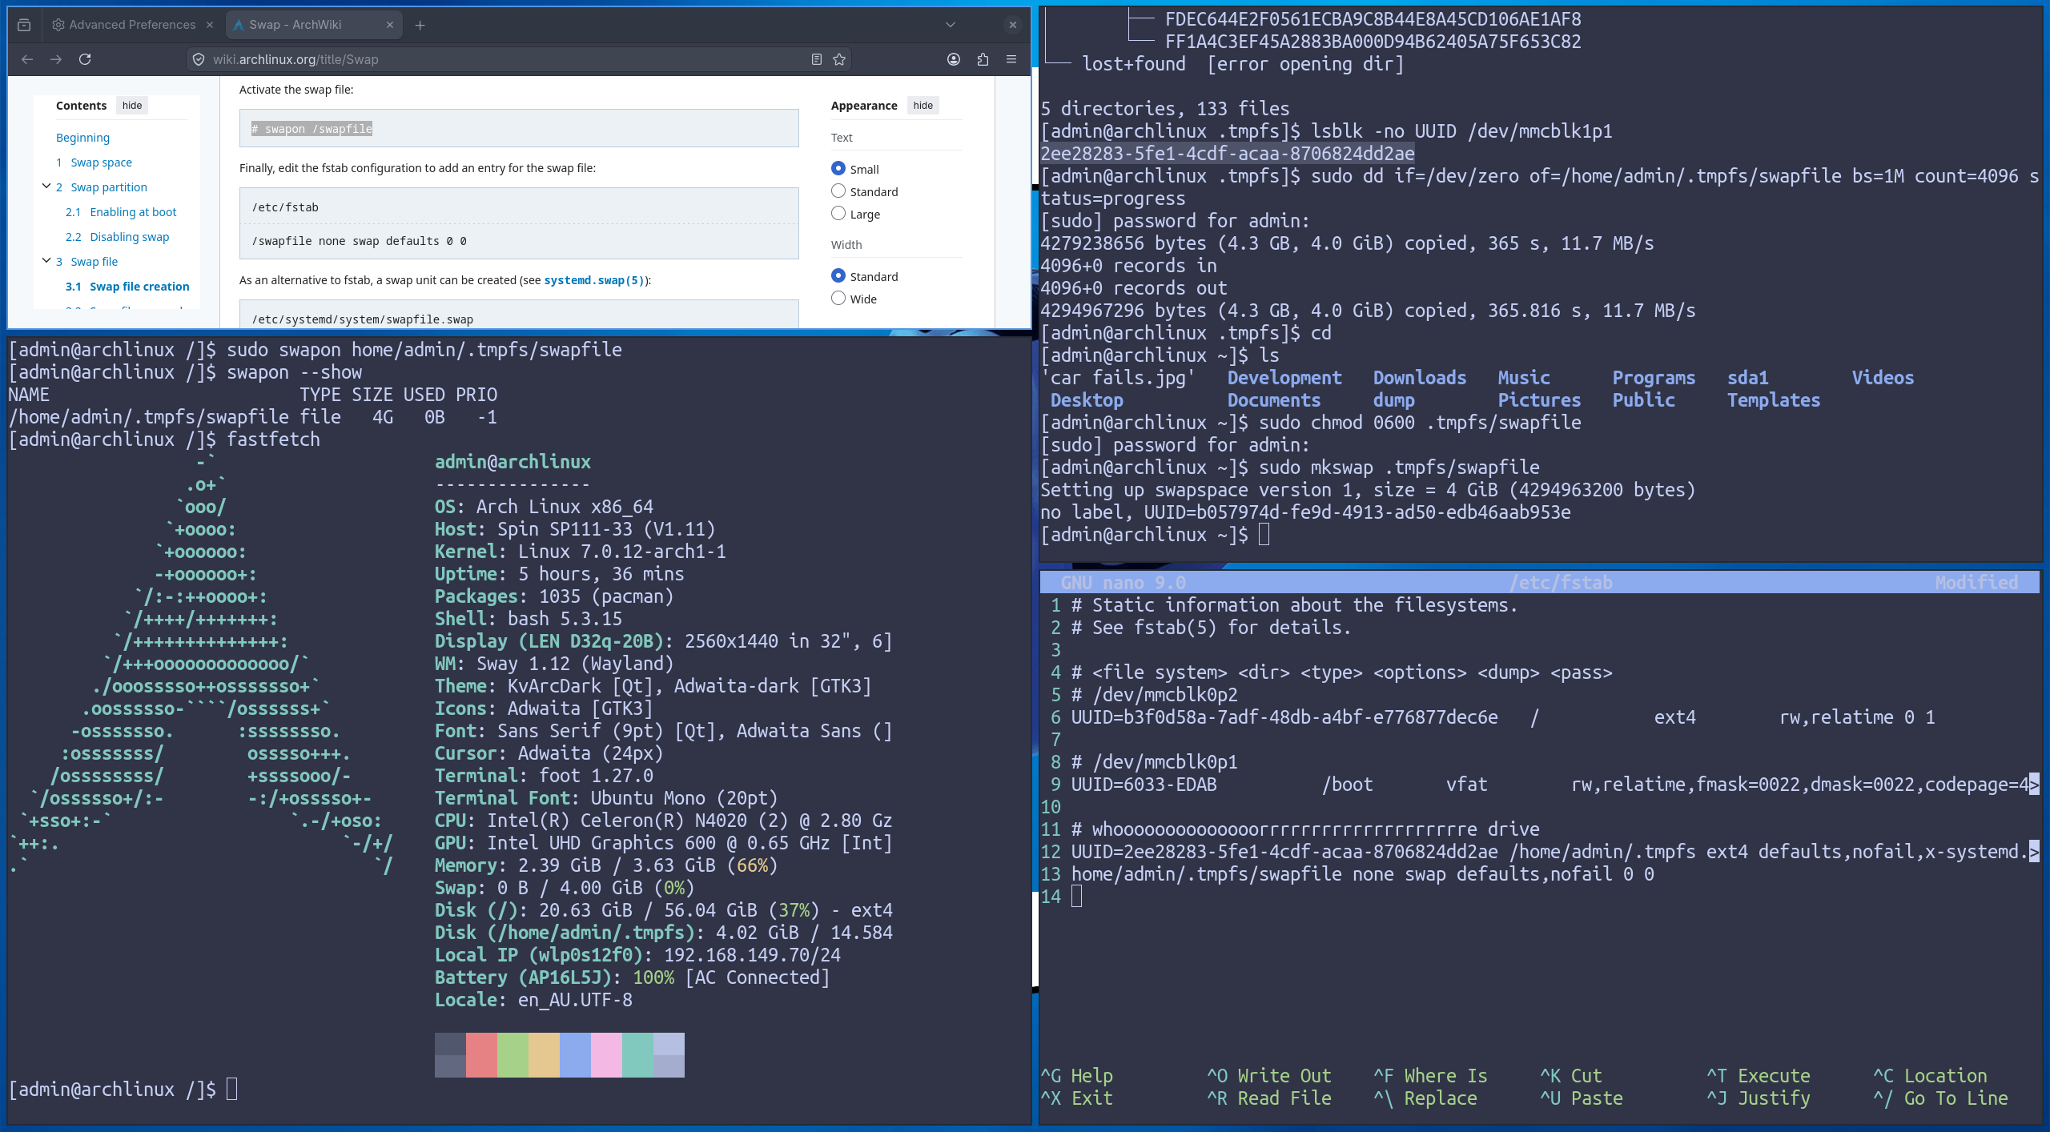
Task: Click the ^G Help shortcut in nano
Action: point(1077,1076)
